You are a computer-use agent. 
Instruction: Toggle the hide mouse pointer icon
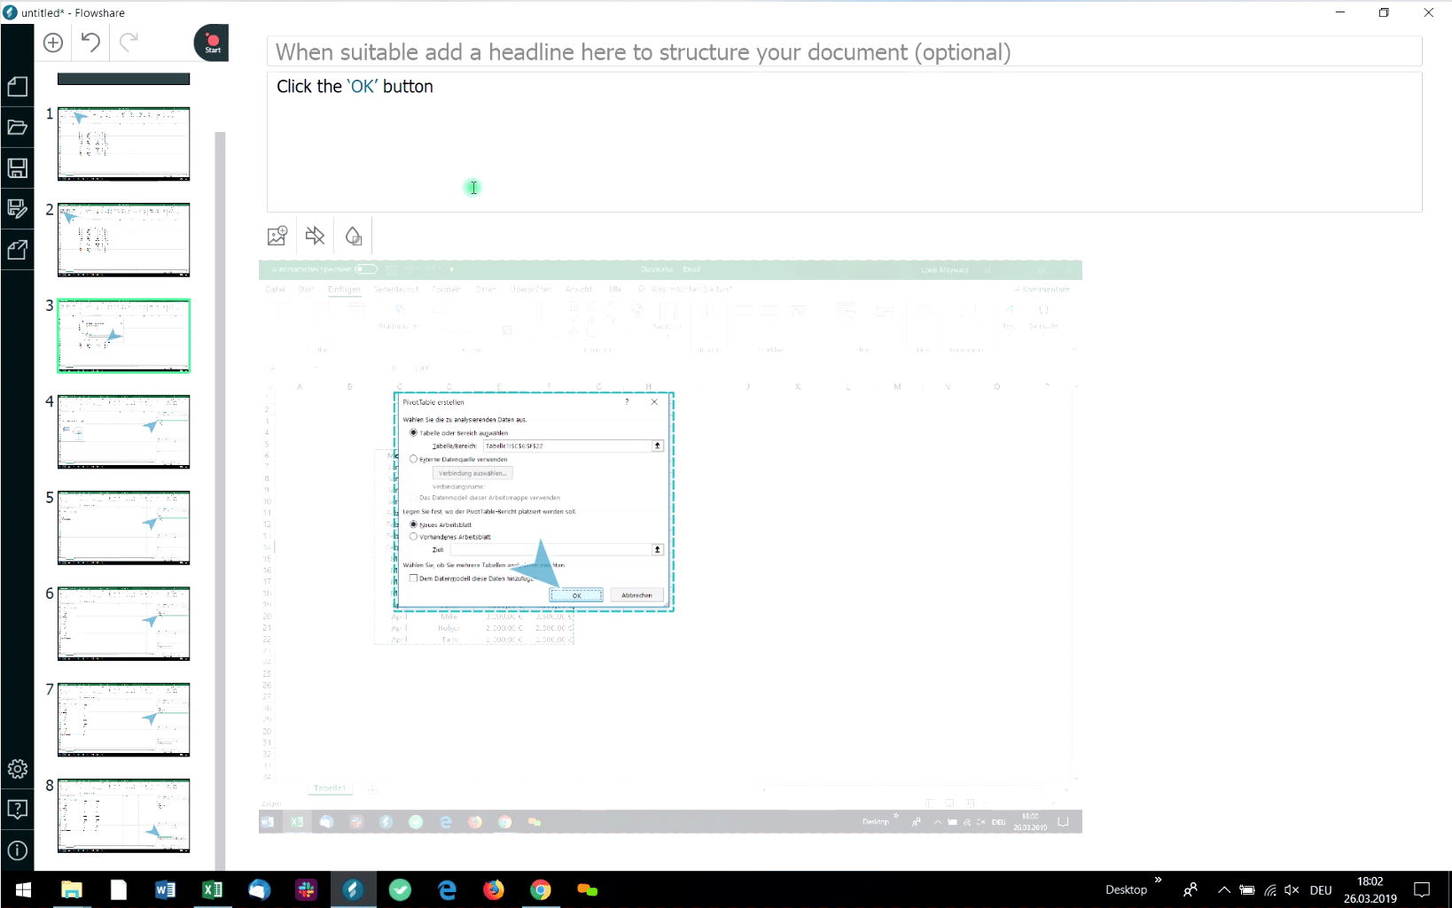tap(315, 236)
